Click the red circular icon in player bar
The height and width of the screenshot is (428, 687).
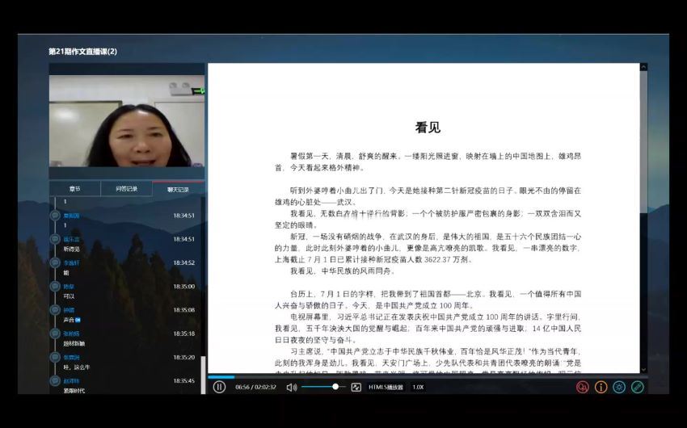pyautogui.click(x=582, y=388)
